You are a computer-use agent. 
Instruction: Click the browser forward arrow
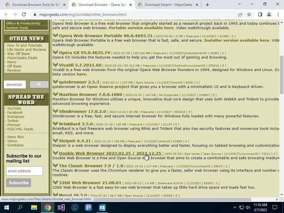(x=15, y=14)
